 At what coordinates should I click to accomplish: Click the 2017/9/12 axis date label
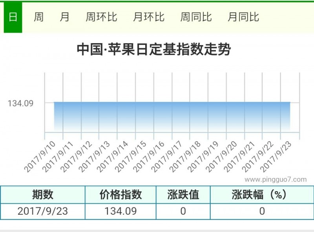(x=76, y=157)
